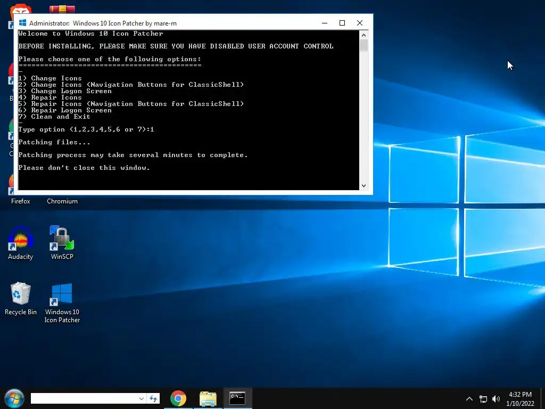Click the "1) Change Icons" line
Viewport: 545px width, 409px height.
(x=50, y=78)
